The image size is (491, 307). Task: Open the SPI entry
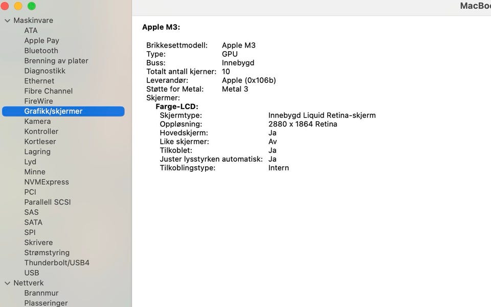coord(30,232)
